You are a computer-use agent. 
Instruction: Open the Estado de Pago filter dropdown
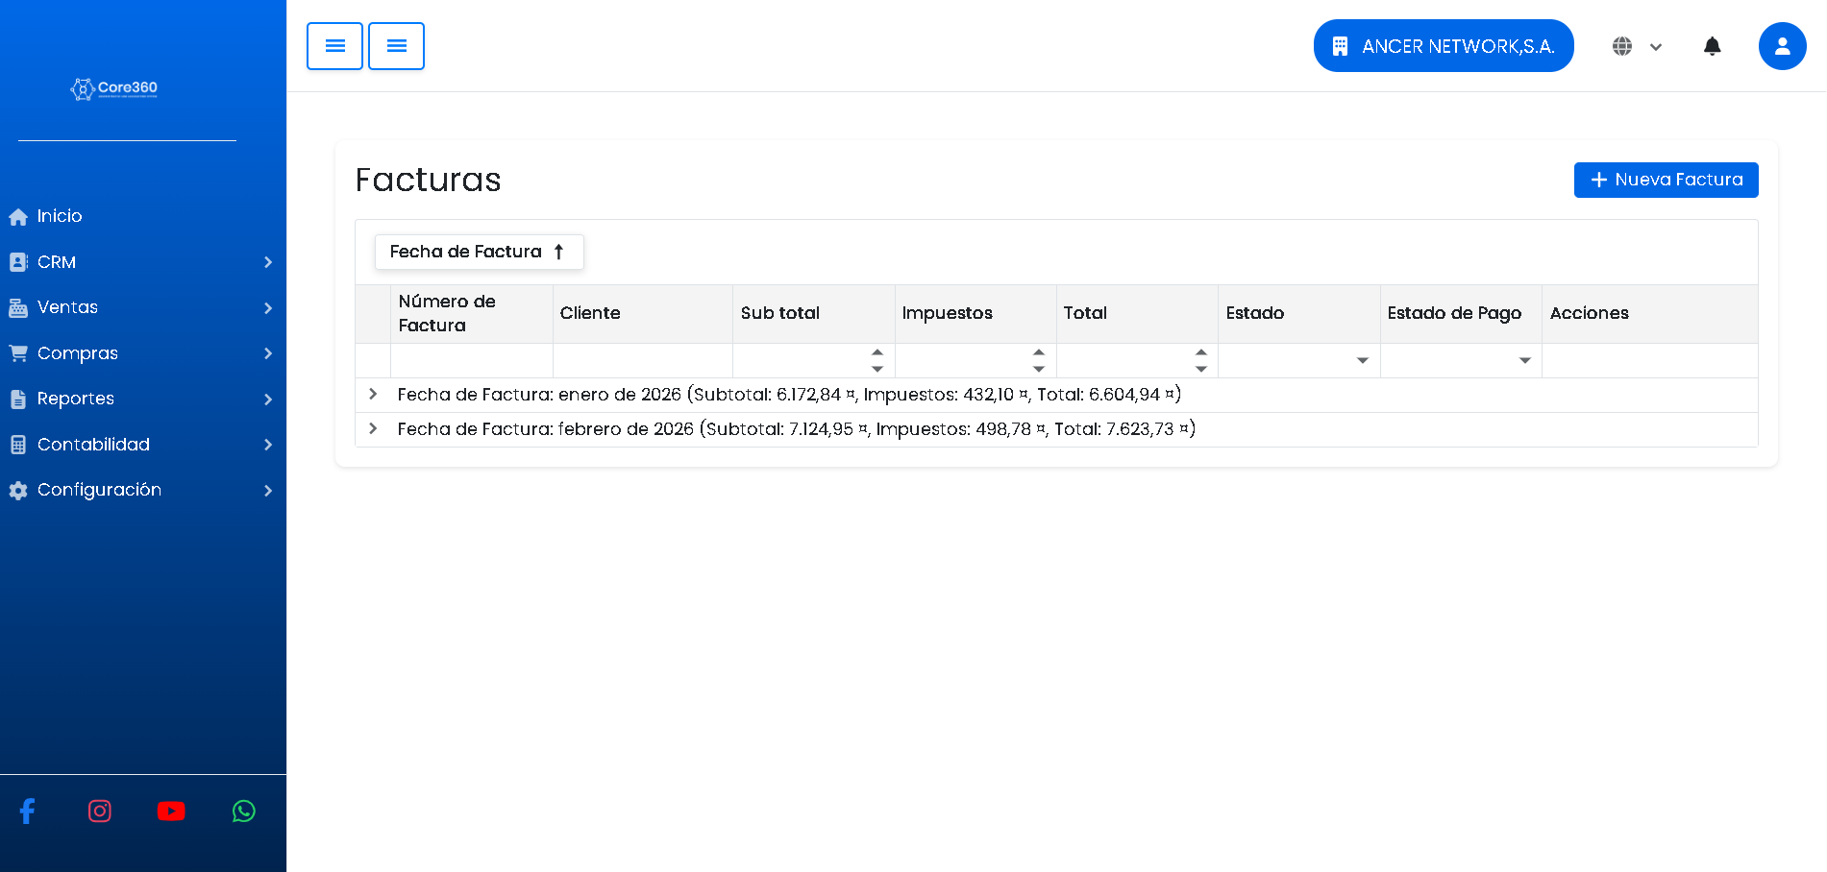pos(1524,361)
